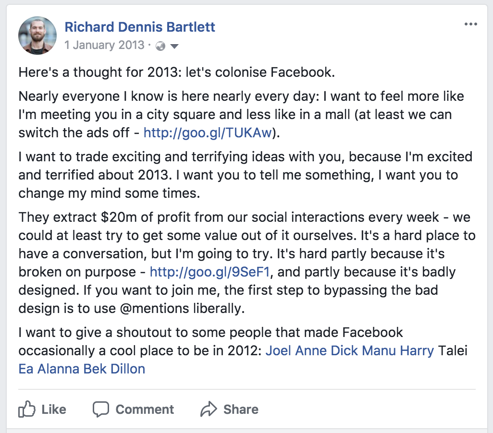Click the Share arrow icon
Screen dimensions: 493x433
209,409
